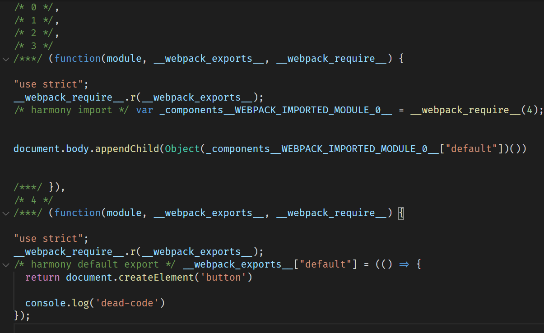Click the '/* 0 */,' comment line
The height and width of the screenshot is (333, 544).
pyautogui.click(x=37, y=7)
